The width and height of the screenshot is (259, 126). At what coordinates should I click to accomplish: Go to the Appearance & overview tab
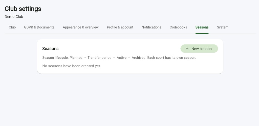(x=81, y=27)
